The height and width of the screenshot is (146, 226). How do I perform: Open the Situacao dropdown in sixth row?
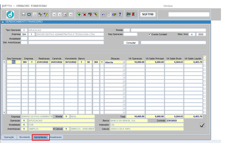pos(124,82)
